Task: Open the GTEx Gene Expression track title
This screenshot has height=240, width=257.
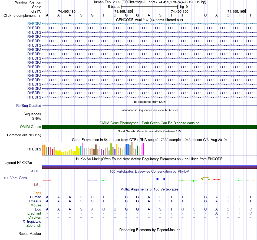Action: coord(149,140)
